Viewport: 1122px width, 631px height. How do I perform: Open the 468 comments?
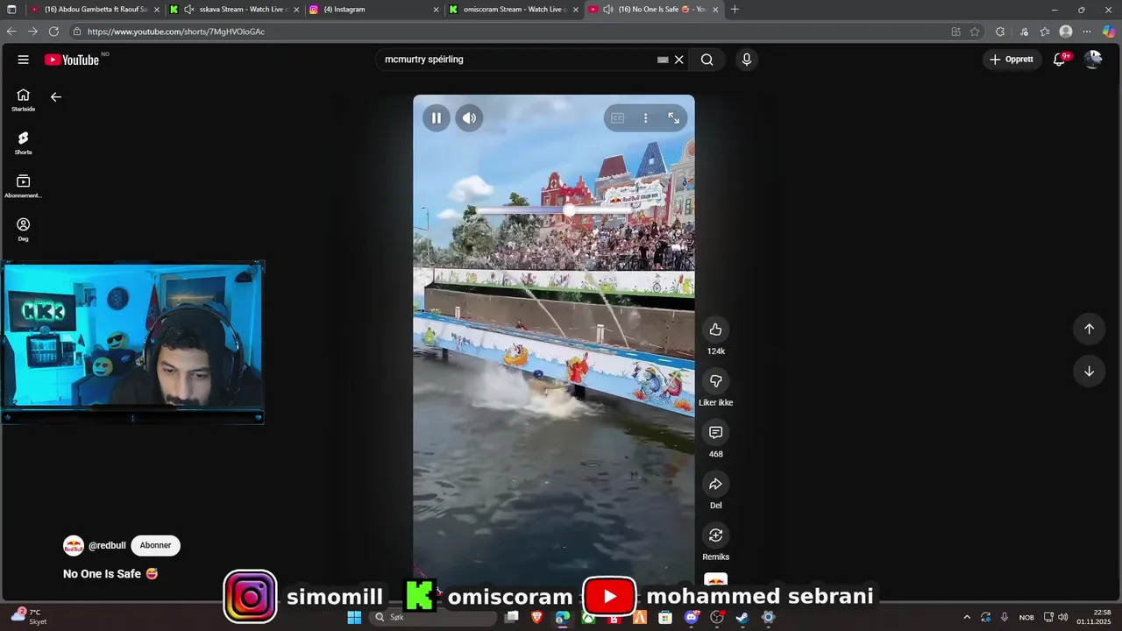[x=716, y=433]
